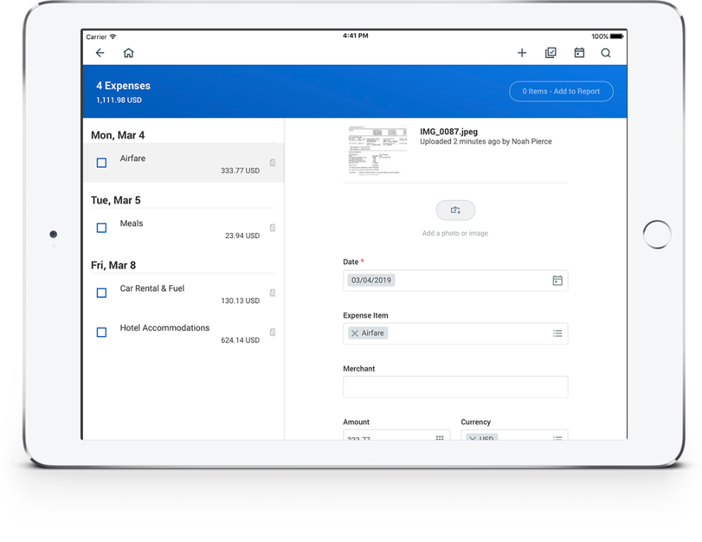702x542 pixels.
Task: Open search using the magnifier icon
Action: click(606, 52)
